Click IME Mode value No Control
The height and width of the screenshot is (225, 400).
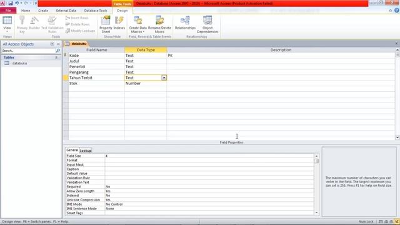[x=209, y=204]
